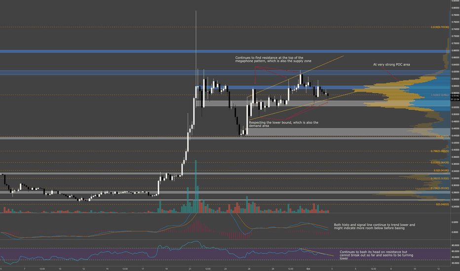Image resolution: width=460 pixels, height=271 pixels.
Task: Select the 2.618(0.74536) Fibonacci level label
Action: [440, 27]
